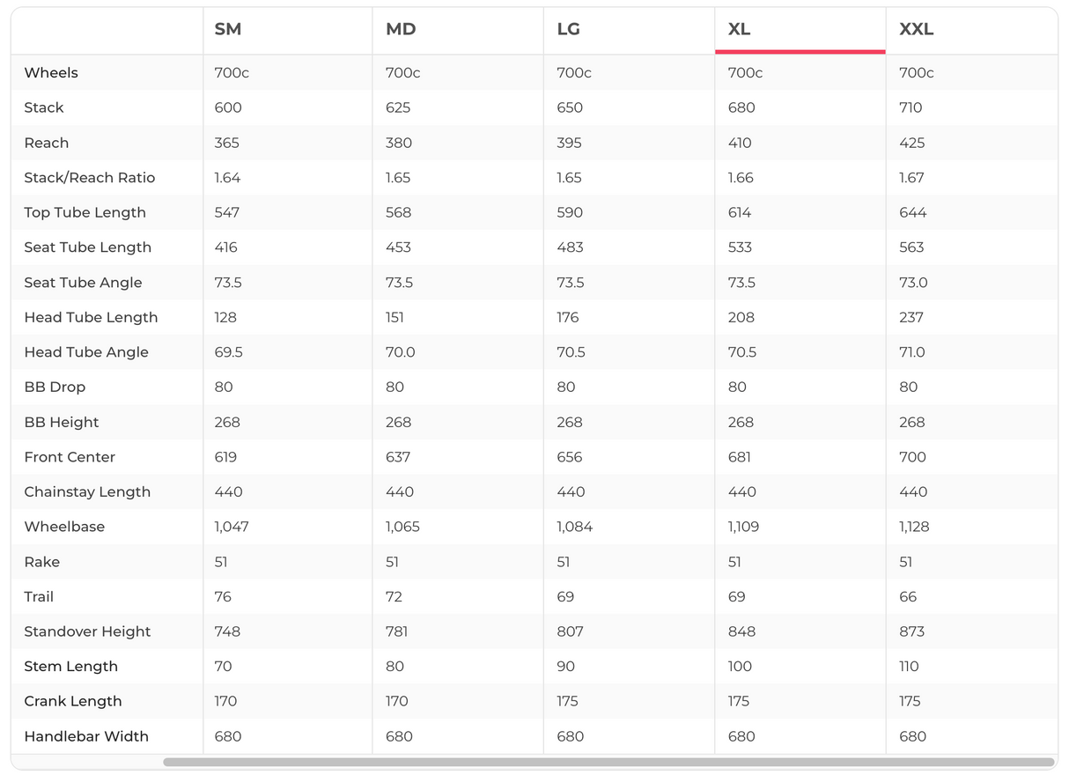The image size is (1069, 775).
Task: Click the Stack/Reach Ratio row label
Action: pyautogui.click(x=90, y=177)
